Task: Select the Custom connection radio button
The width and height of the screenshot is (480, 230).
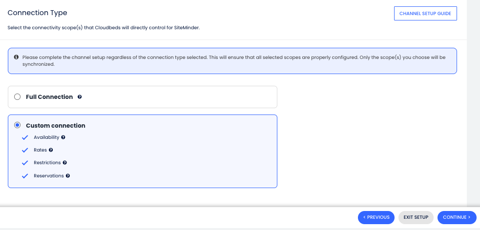Action: [18, 125]
